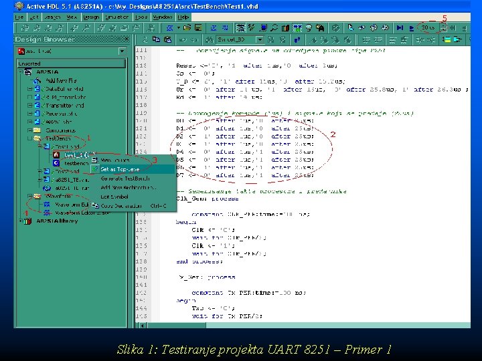
Task: Click the Add New File icon in tree
Action: [x=37, y=81]
